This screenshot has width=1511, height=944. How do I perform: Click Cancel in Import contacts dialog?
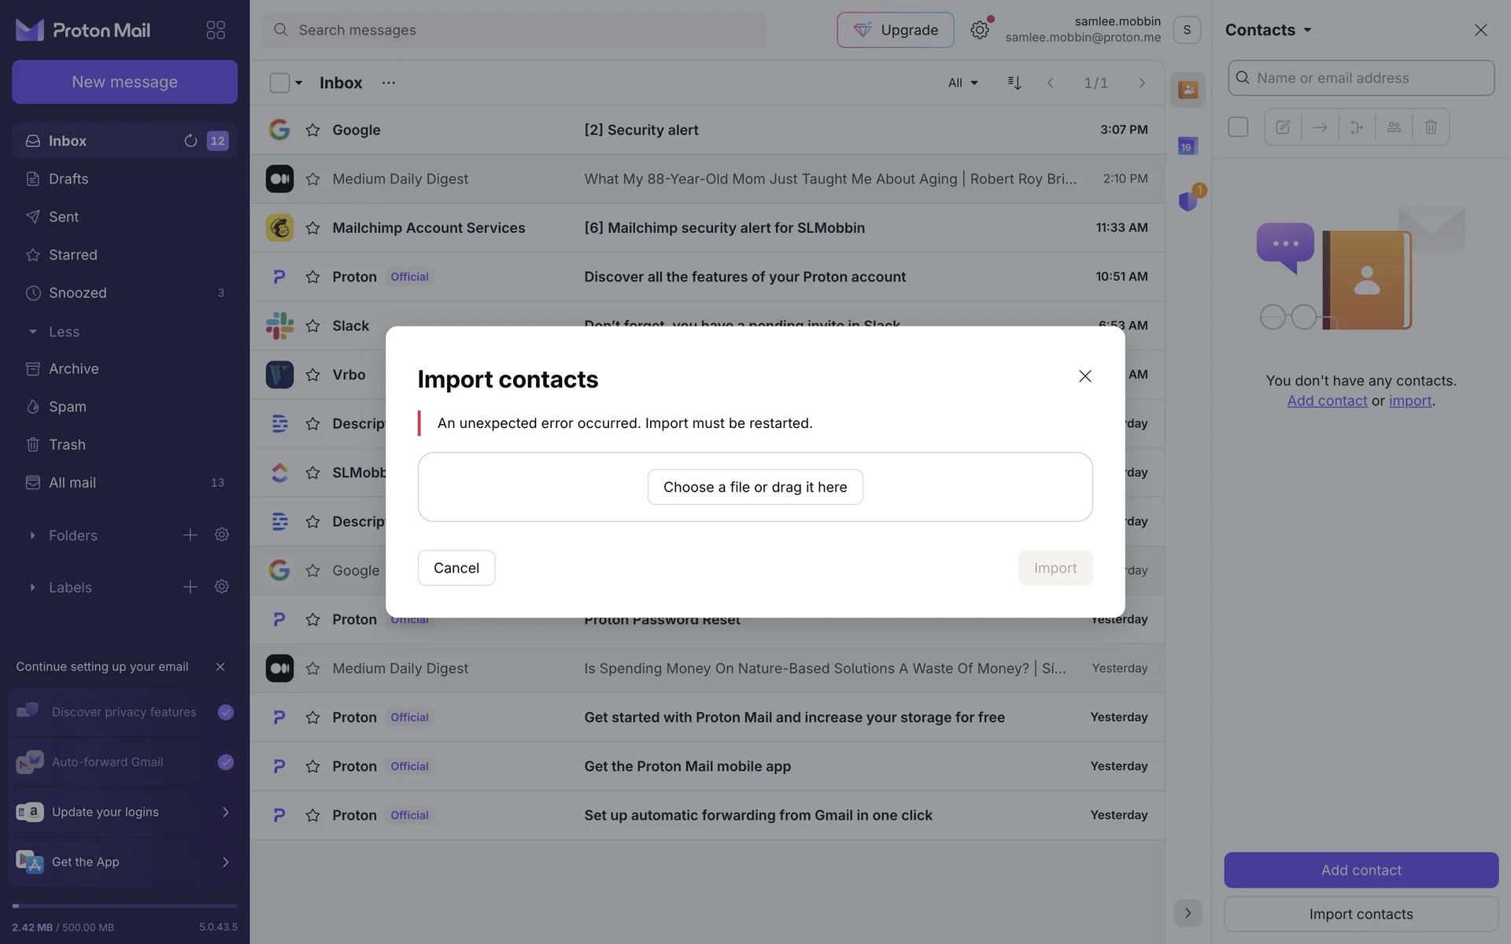tap(456, 568)
